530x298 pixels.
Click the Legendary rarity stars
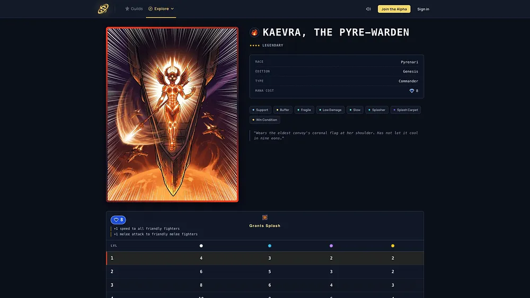254,45
